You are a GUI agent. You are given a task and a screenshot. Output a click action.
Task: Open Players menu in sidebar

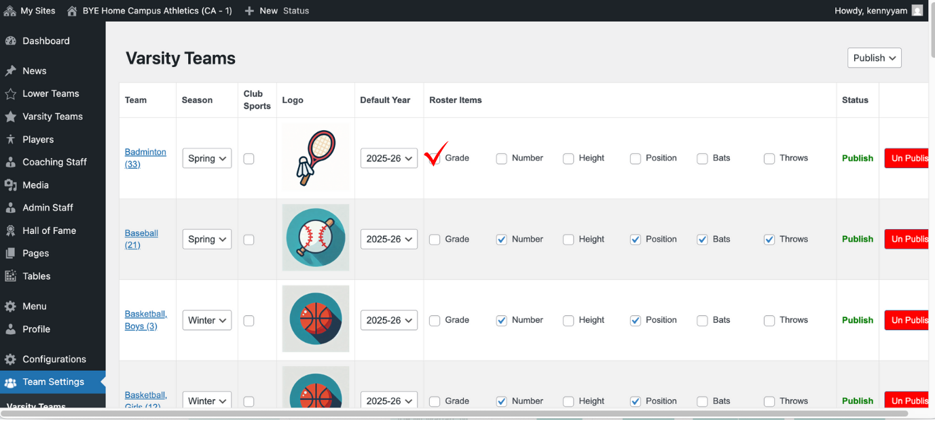38,139
